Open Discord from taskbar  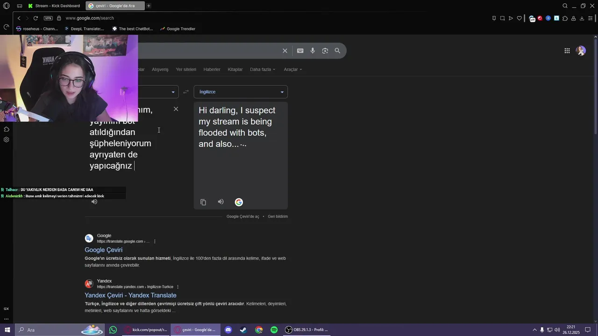click(228, 330)
